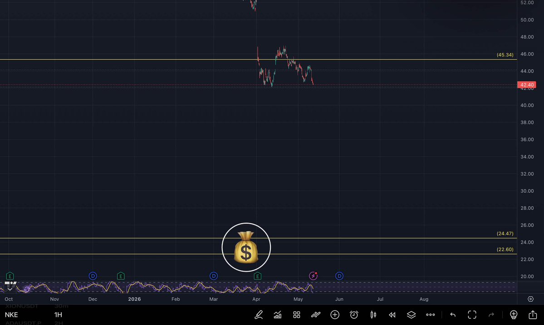
Task: Select the drawing pen tool
Action: [259, 315]
